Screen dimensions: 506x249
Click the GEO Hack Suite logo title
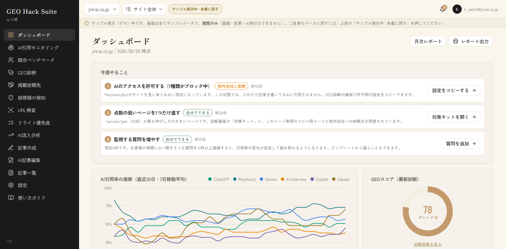[32, 12]
